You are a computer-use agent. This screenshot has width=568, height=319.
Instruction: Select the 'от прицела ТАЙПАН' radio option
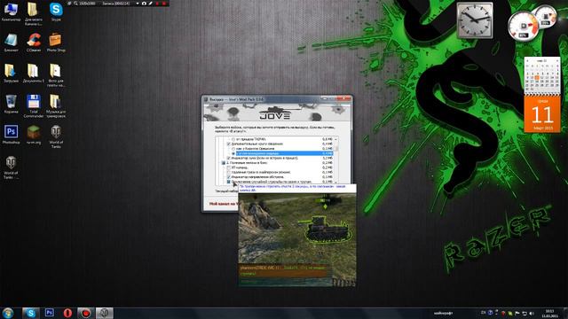pos(233,139)
